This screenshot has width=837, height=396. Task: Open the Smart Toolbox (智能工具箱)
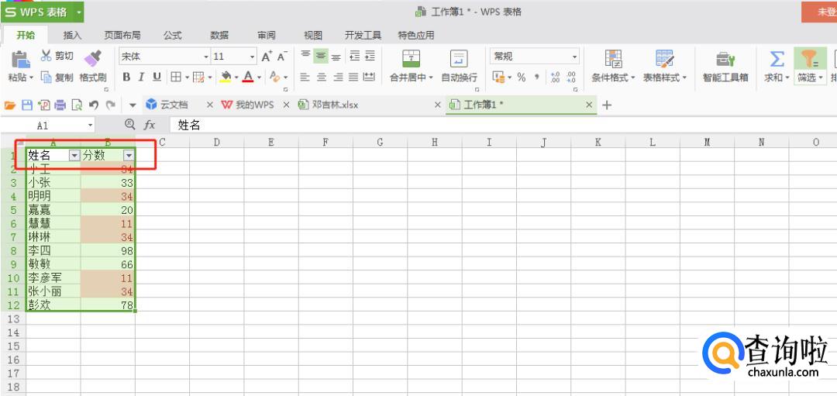click(x=725, y=60)
